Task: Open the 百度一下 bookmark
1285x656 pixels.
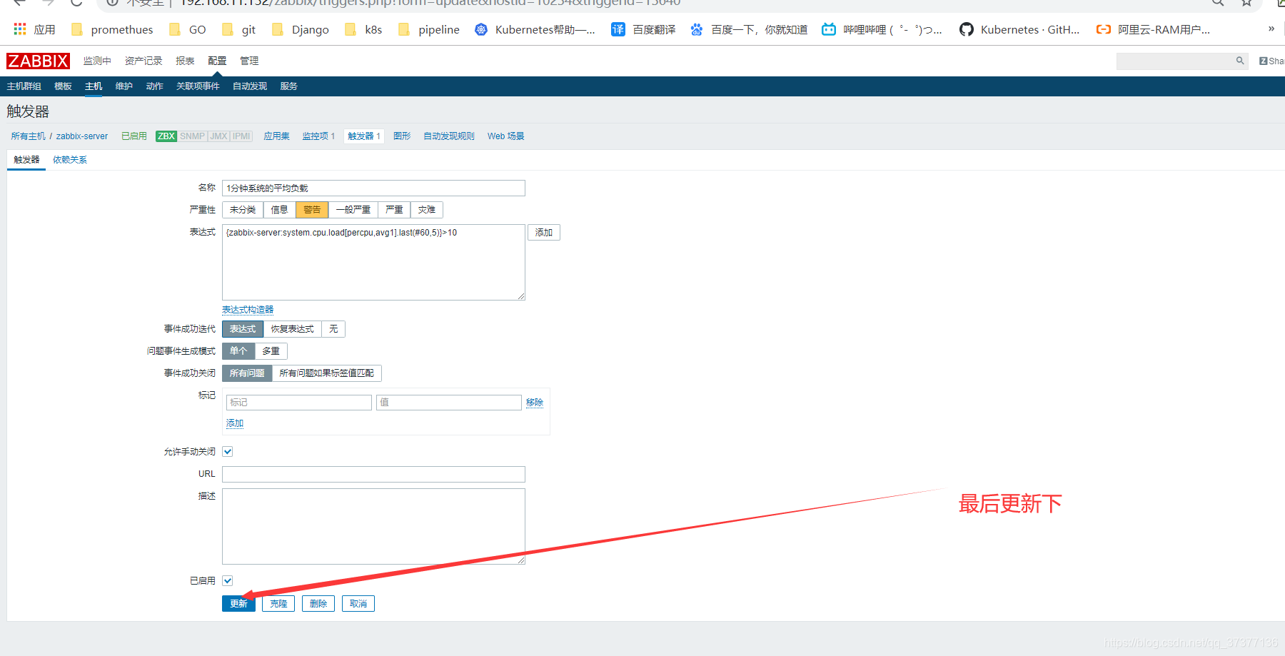Action: (749, 29)
